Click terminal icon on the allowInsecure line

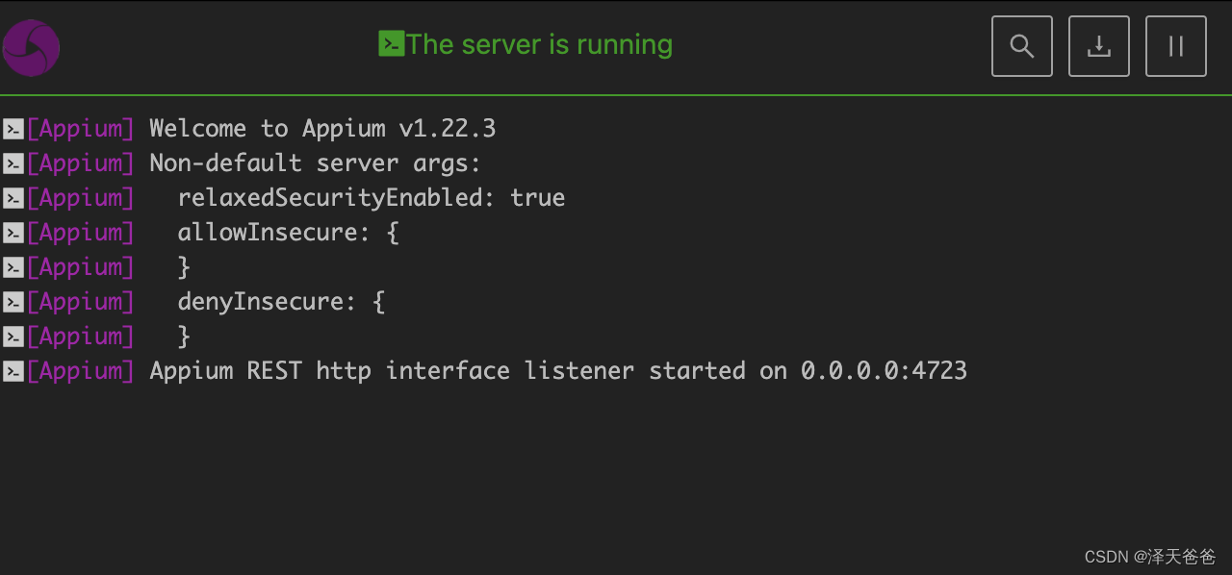[x=13, y=233]
